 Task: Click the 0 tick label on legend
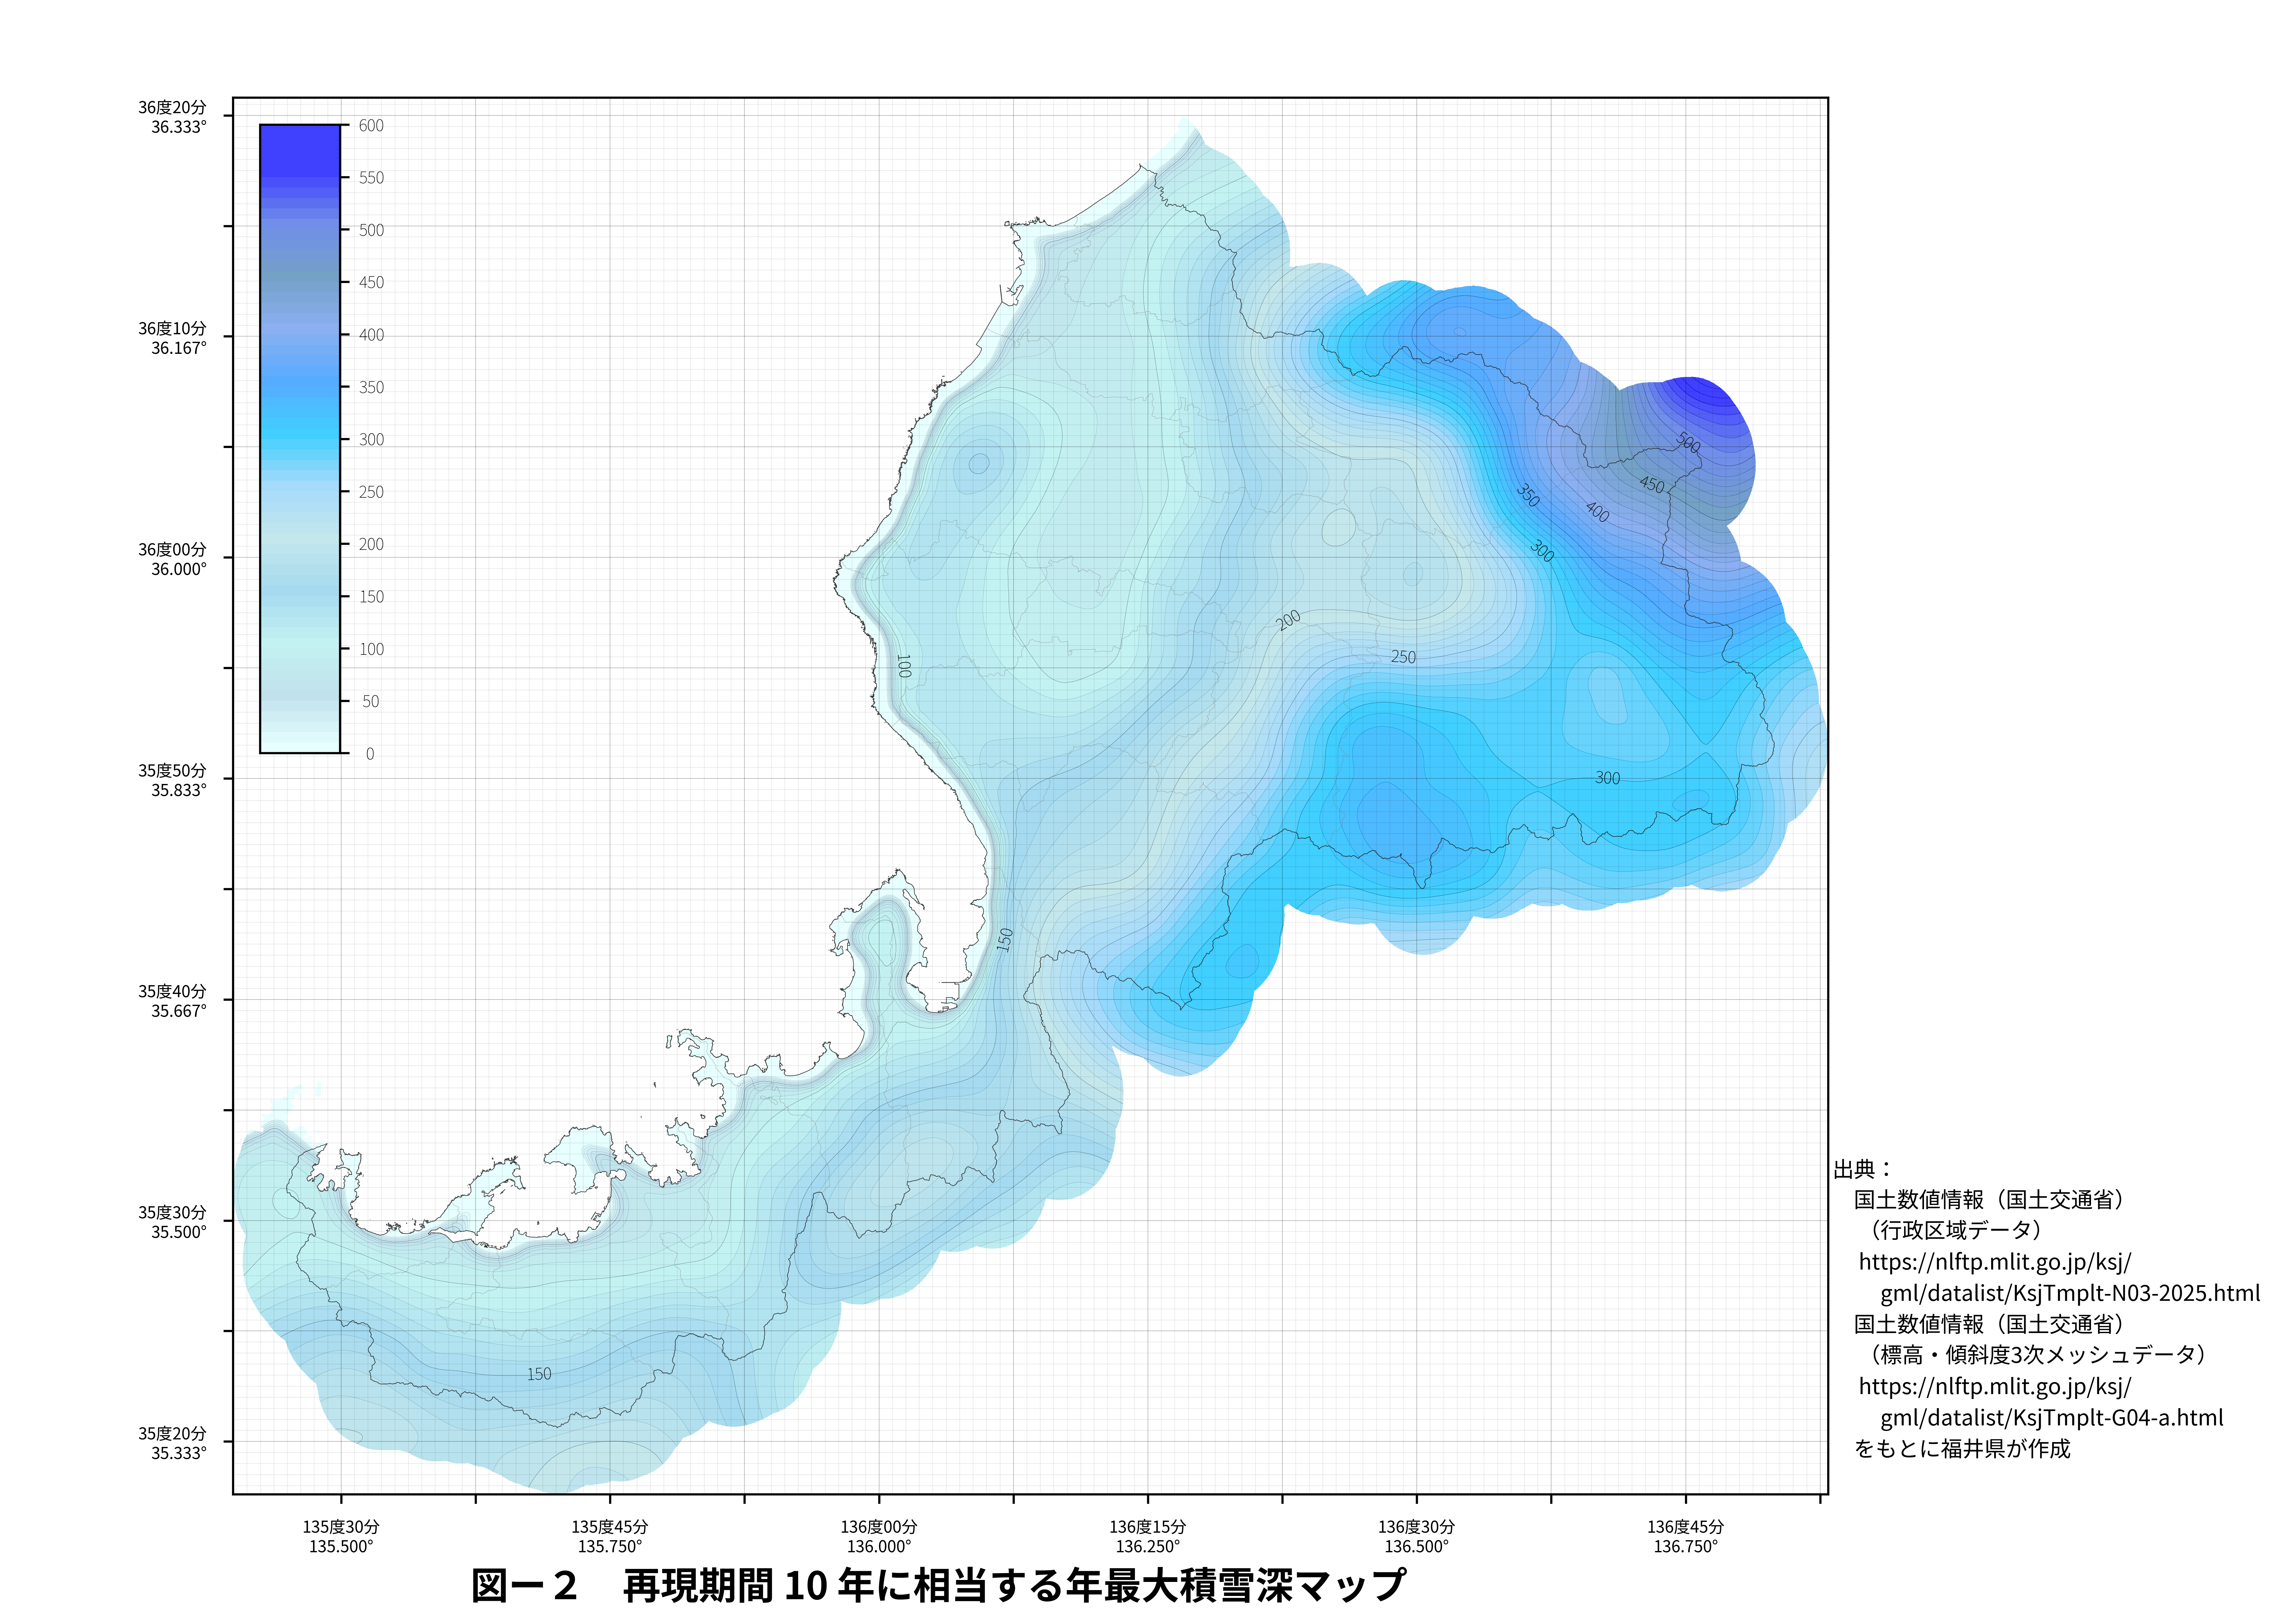pyautogui.click(x=370, y=754)
